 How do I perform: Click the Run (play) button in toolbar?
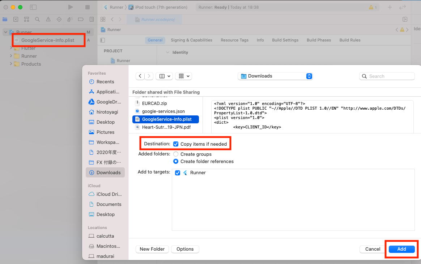(71, 7)
